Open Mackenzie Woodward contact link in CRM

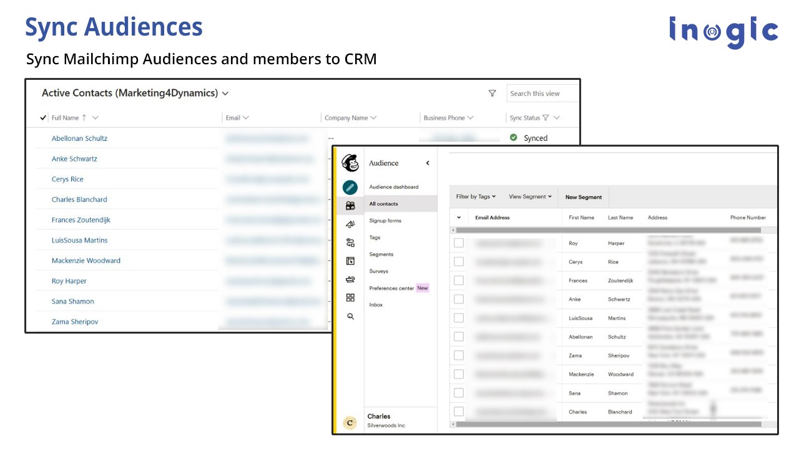(86, 261)
